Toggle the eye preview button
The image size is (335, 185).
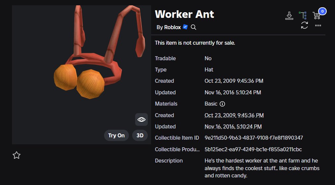click(x=141, y=119)
